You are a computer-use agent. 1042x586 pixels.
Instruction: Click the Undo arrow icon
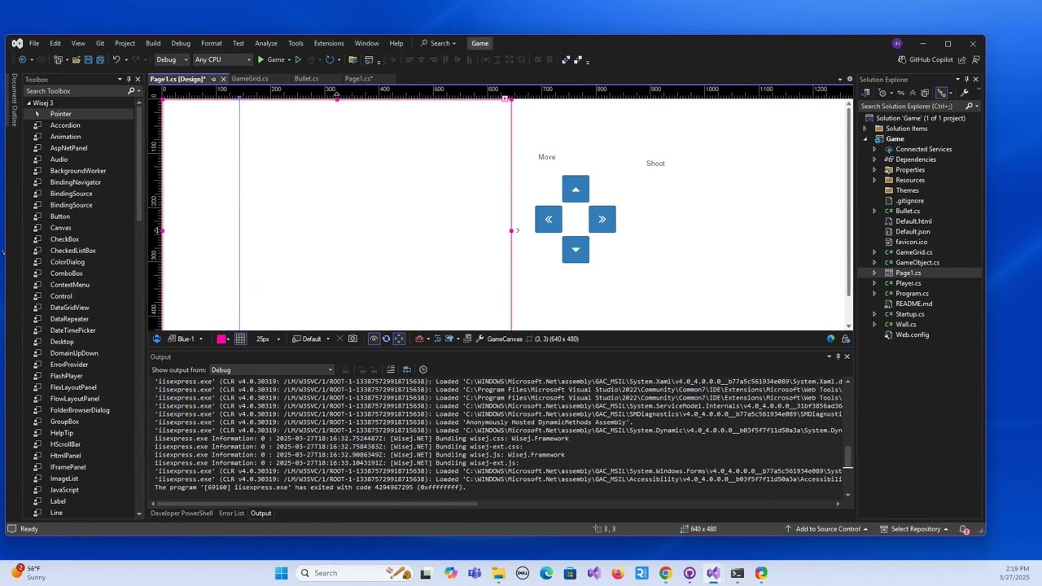pos(116,59)
